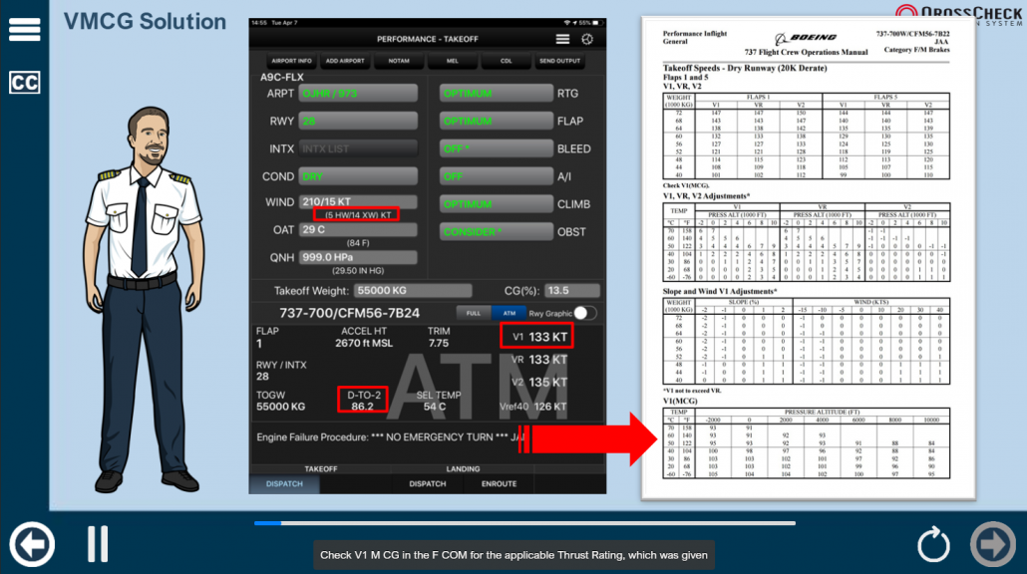Screen dimensions: 1027x574
Task: Open the list menu icon in the Performance header
Action: tap(562, 39)
